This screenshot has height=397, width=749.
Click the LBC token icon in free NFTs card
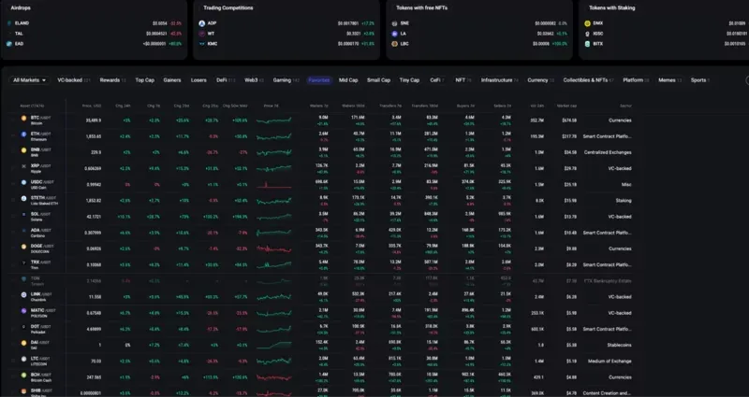pos(394,44)
